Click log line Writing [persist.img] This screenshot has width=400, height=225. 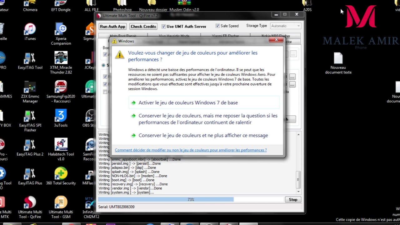[130, 163]
